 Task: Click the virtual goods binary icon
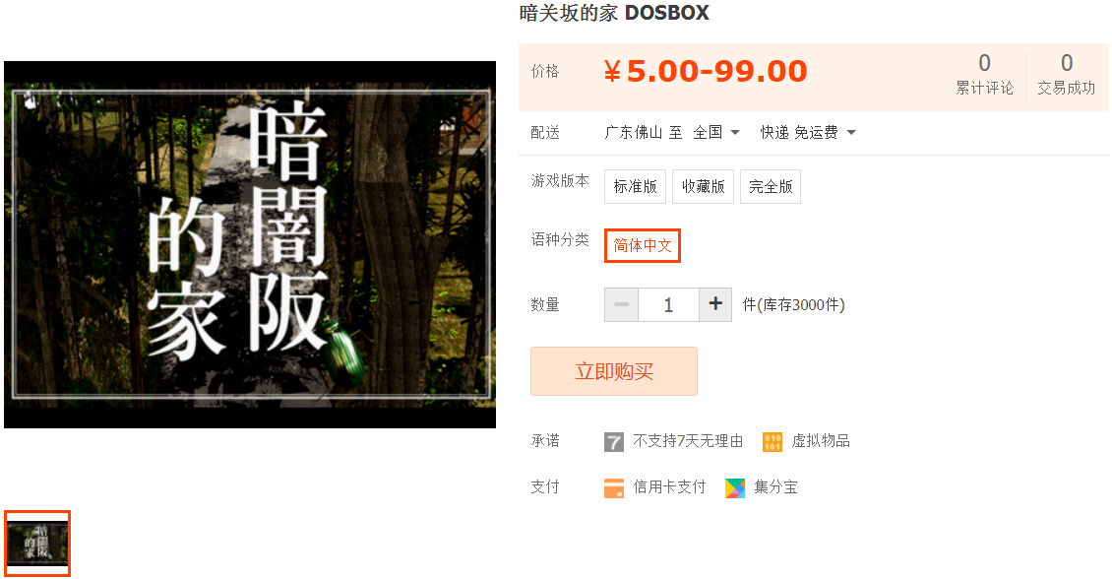tap(772, 442)
